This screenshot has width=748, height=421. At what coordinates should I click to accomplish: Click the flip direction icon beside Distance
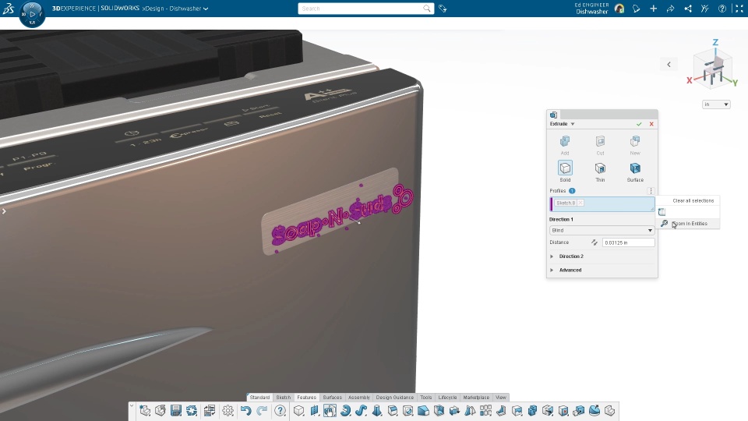click(x=595, y=242)
